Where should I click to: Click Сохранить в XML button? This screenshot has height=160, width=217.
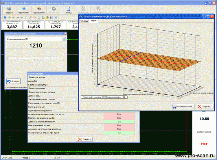coord(183,106)
